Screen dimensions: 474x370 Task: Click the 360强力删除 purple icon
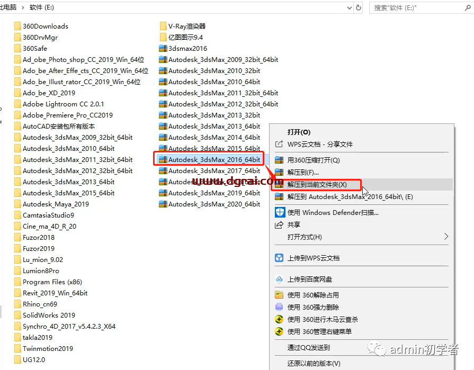(x=279, y=307)
